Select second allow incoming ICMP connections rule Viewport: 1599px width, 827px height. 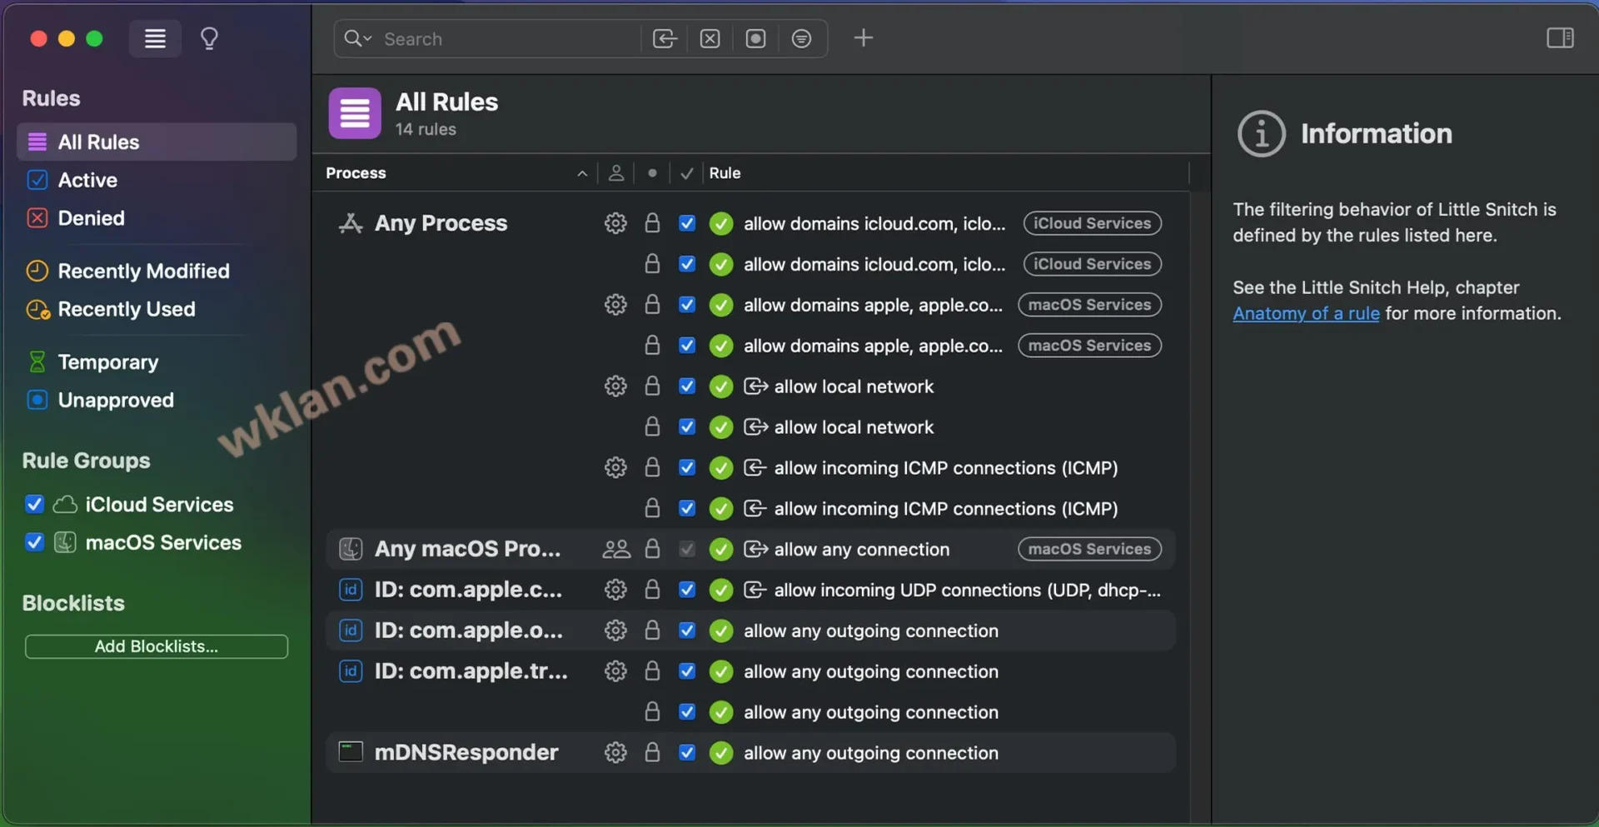pyautogui.click(x=945, y=508)
